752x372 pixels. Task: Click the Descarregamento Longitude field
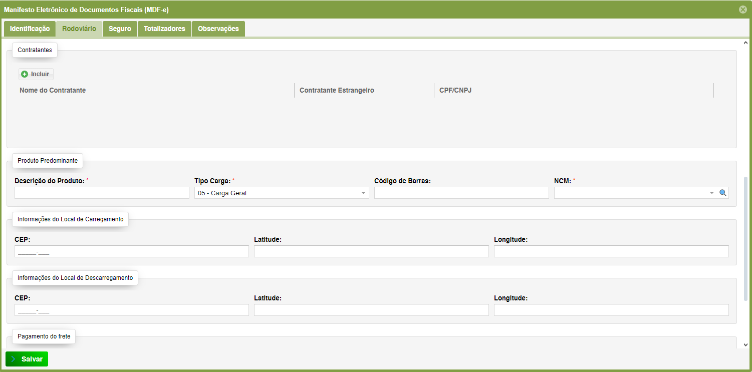tap(611, 310)
